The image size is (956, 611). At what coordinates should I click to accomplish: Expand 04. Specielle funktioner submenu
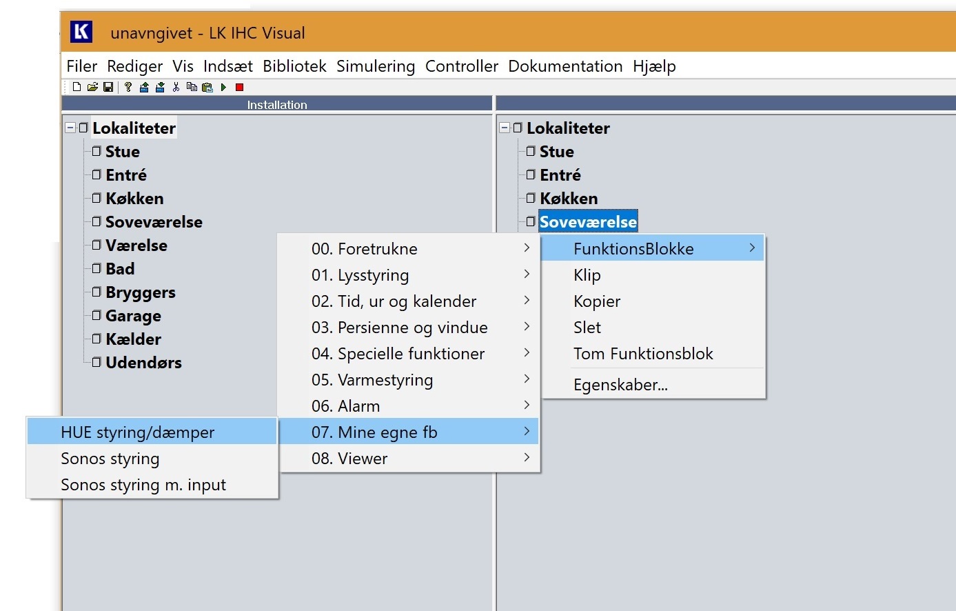(x=409, y=354)
